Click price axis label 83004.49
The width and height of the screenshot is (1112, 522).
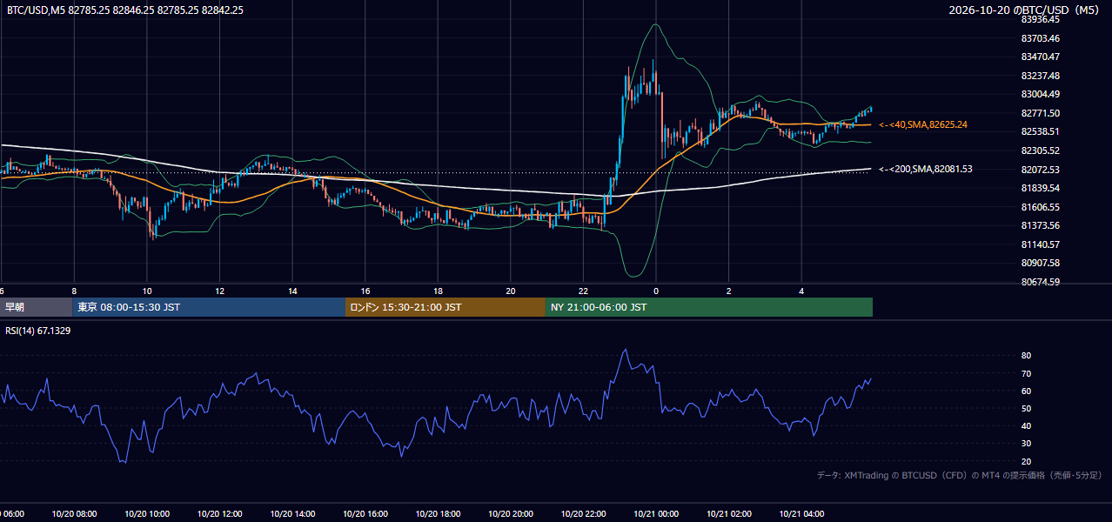[x=1040, y=94]
